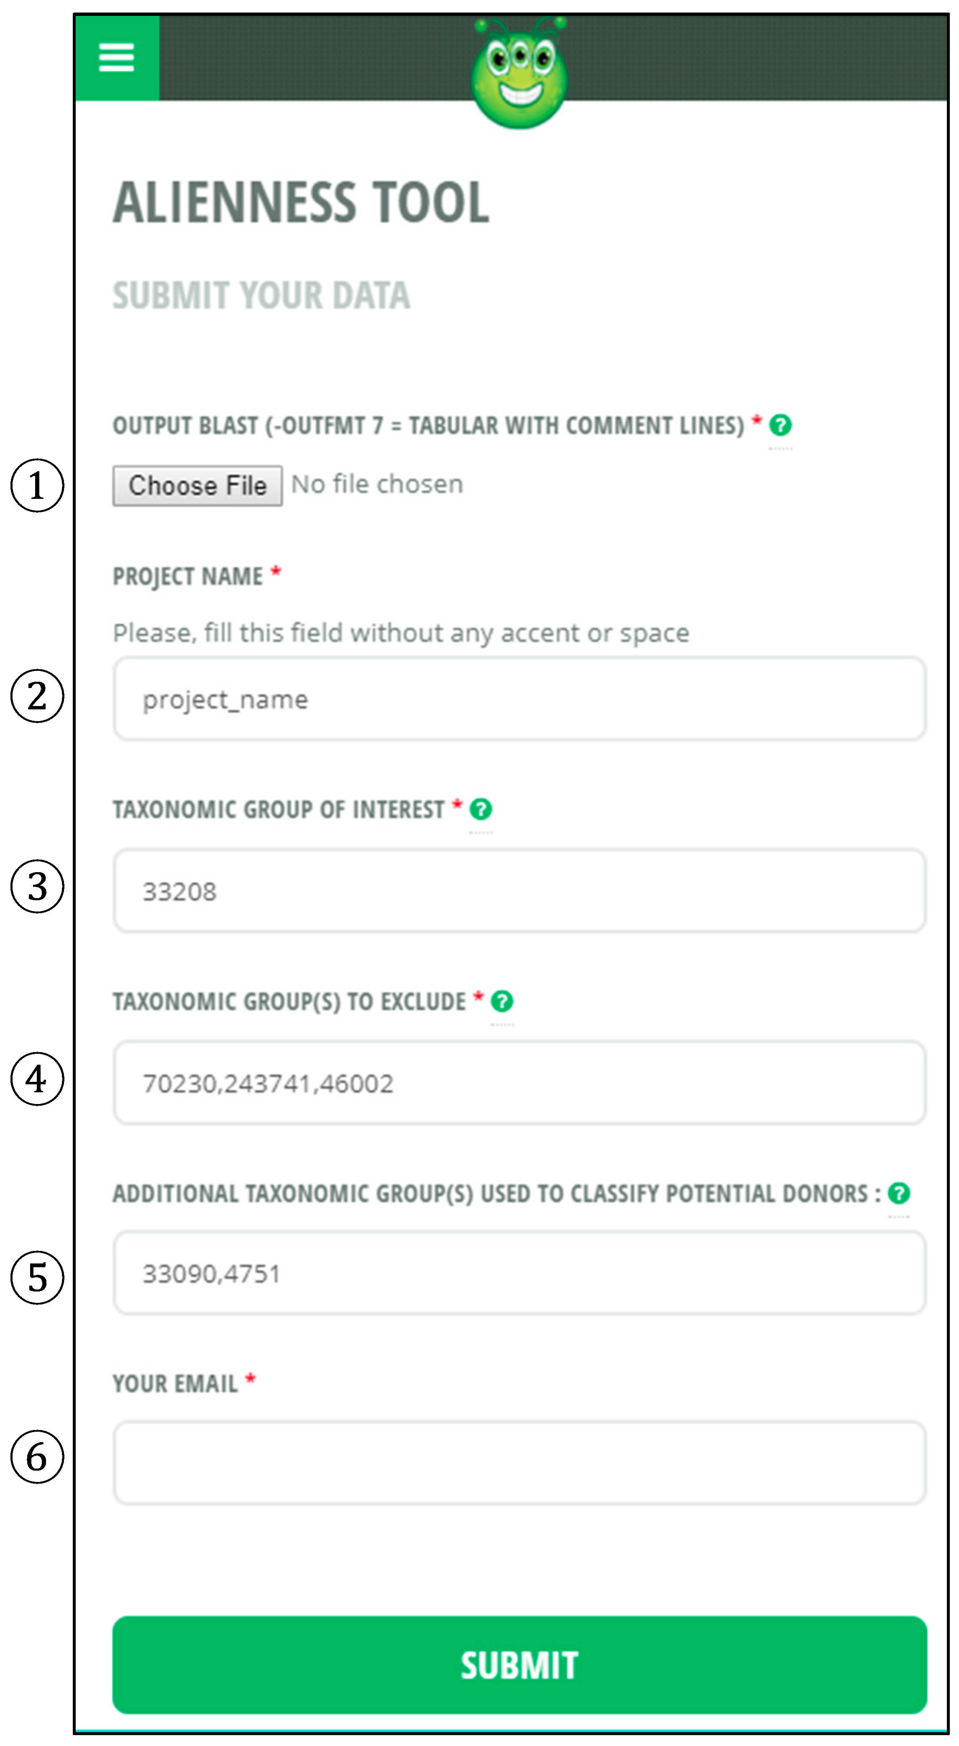Click the donors field showing 33090,4751
This screenshot has width=959, height=1746.
[519, 1273]
